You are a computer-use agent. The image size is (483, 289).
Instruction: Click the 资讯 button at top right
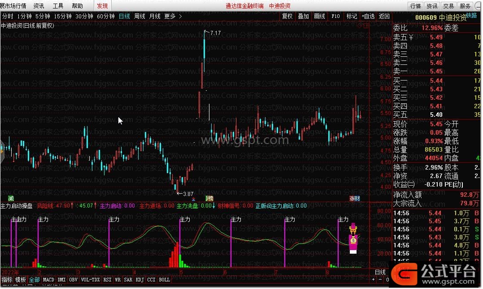(432, 6)
